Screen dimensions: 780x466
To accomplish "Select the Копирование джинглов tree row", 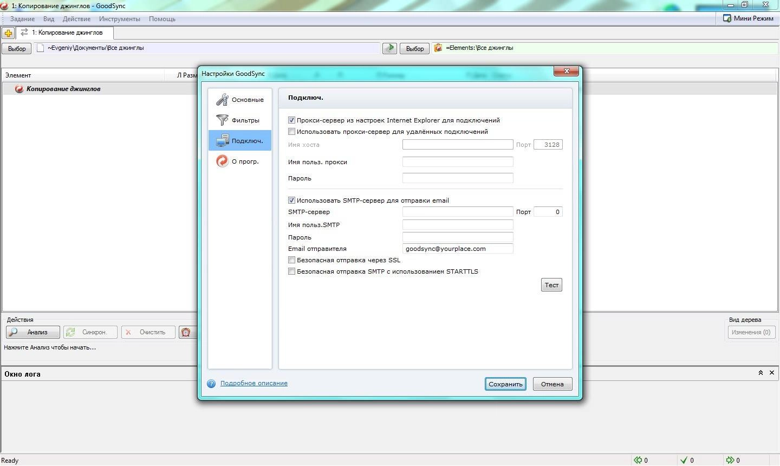I will 100,89.
